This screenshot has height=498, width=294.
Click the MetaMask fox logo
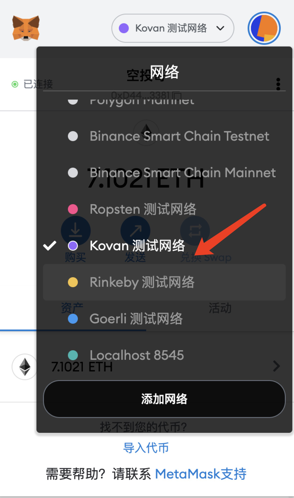(26, 28)
